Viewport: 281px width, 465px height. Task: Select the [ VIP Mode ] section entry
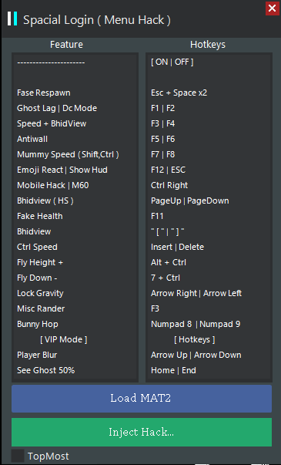[64, 339]
